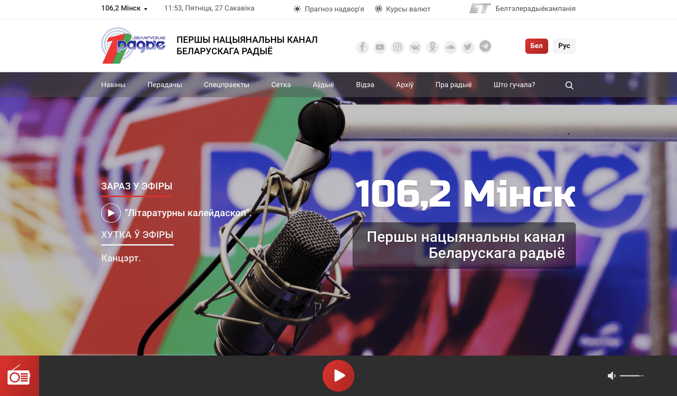This screenshot has width=677, height=396.
Task: Open the SoundCloud social icon
Action: coord(450,47)
